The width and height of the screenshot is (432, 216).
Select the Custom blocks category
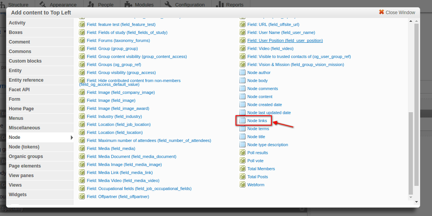coord(40,61)
